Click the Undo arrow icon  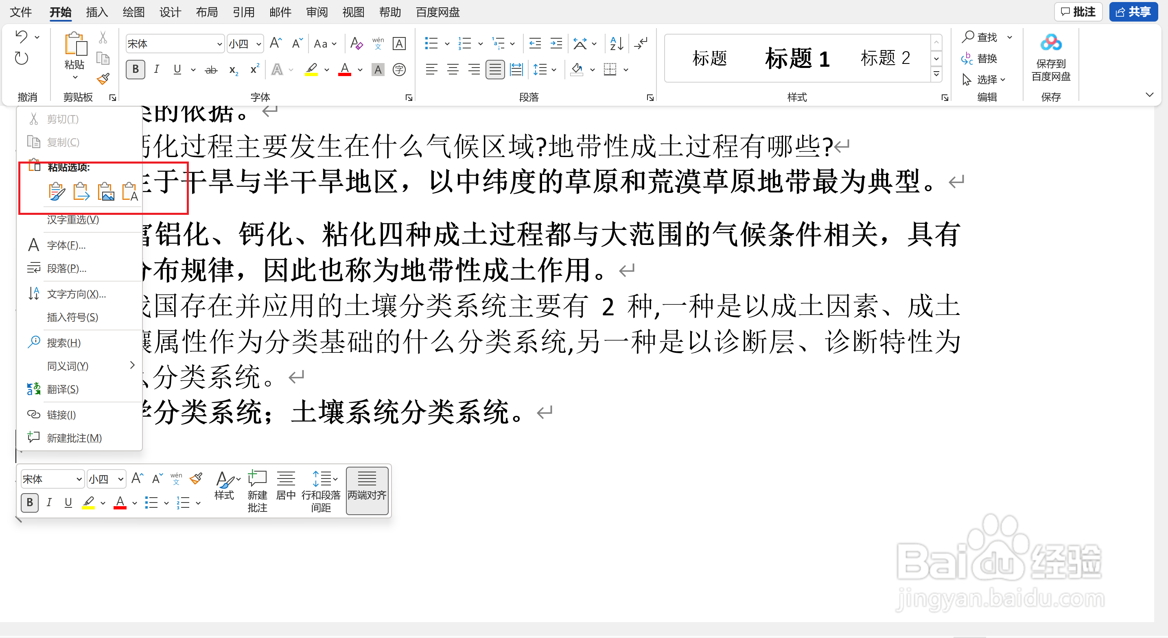tap(21, 36)
